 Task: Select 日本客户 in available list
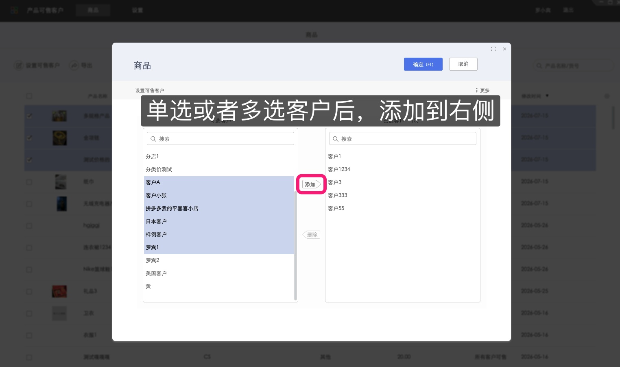[219, 221]
